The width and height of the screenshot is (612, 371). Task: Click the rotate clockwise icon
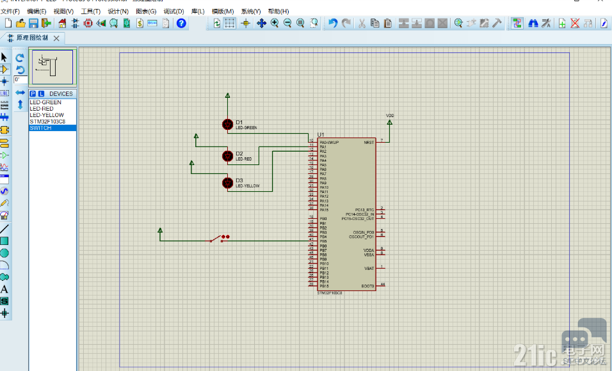(20, 58)
